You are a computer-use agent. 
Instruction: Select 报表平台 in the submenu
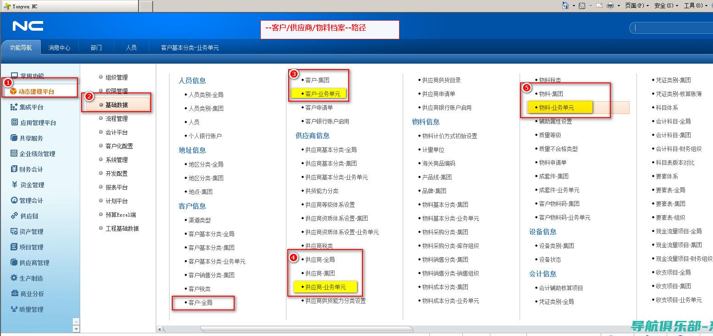point(116,187)
